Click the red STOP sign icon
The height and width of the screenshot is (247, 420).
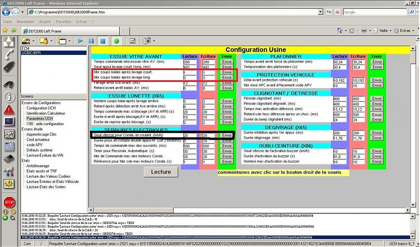point(9,202)
